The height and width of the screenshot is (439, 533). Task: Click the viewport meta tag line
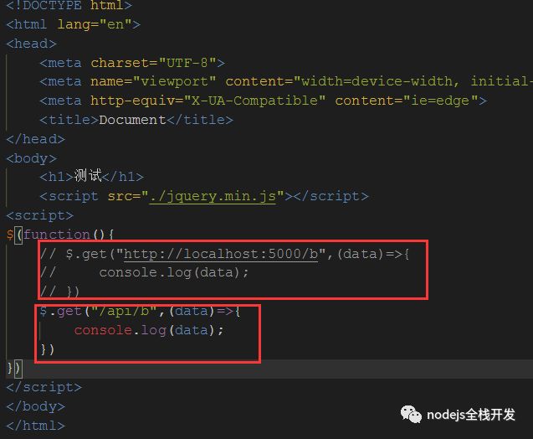[x=285, y=81]
